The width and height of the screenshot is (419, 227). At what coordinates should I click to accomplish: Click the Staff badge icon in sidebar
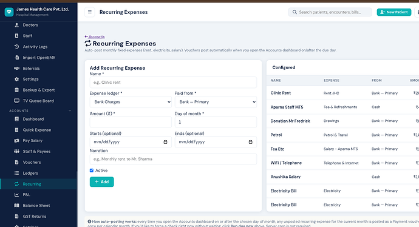pos(16,36)
